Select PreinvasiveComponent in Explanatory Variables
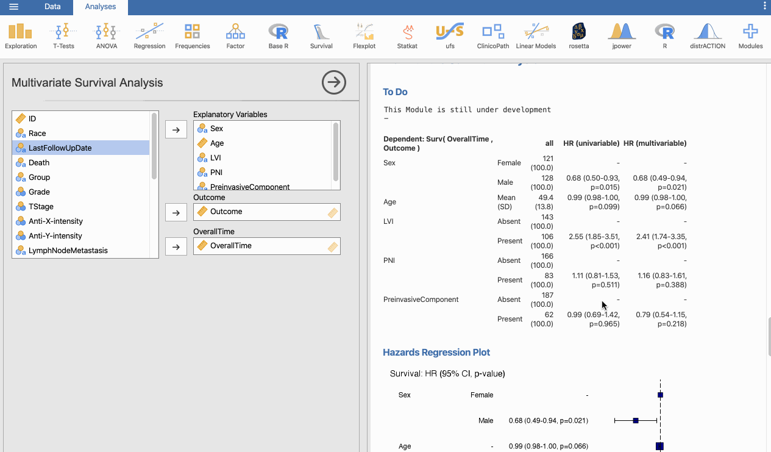Image resolution: width=771 pixels, height=452 pixels. click(x=263, y=185)
